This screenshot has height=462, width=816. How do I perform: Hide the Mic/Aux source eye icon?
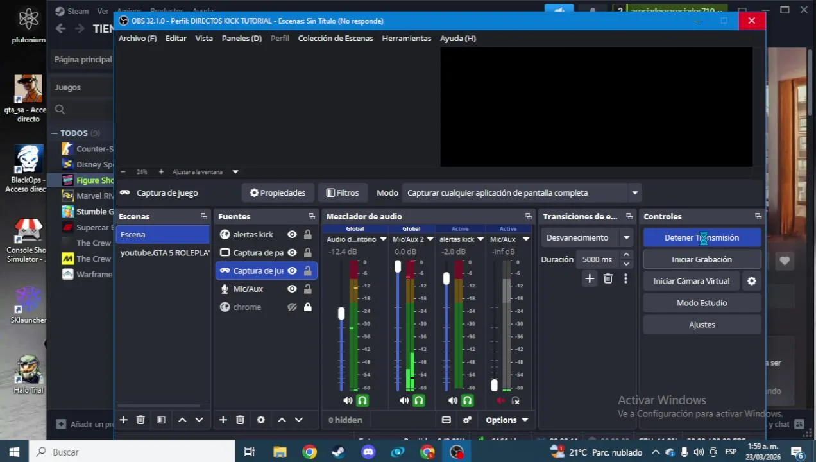pyautogui.click(x=292, y=289)
